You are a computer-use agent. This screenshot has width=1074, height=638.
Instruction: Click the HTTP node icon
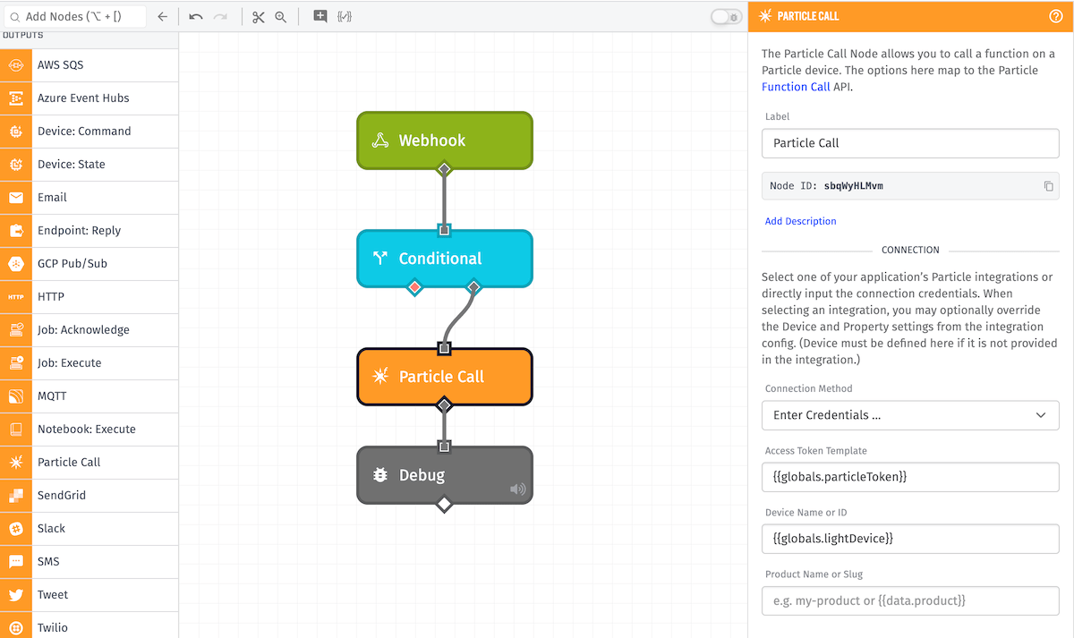[x=16, y=297]
